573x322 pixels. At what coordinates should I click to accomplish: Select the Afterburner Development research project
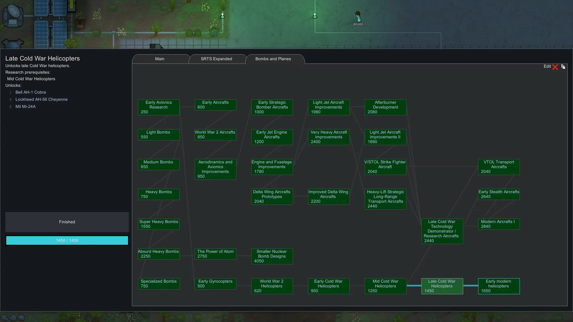click(x=385, y=107)
